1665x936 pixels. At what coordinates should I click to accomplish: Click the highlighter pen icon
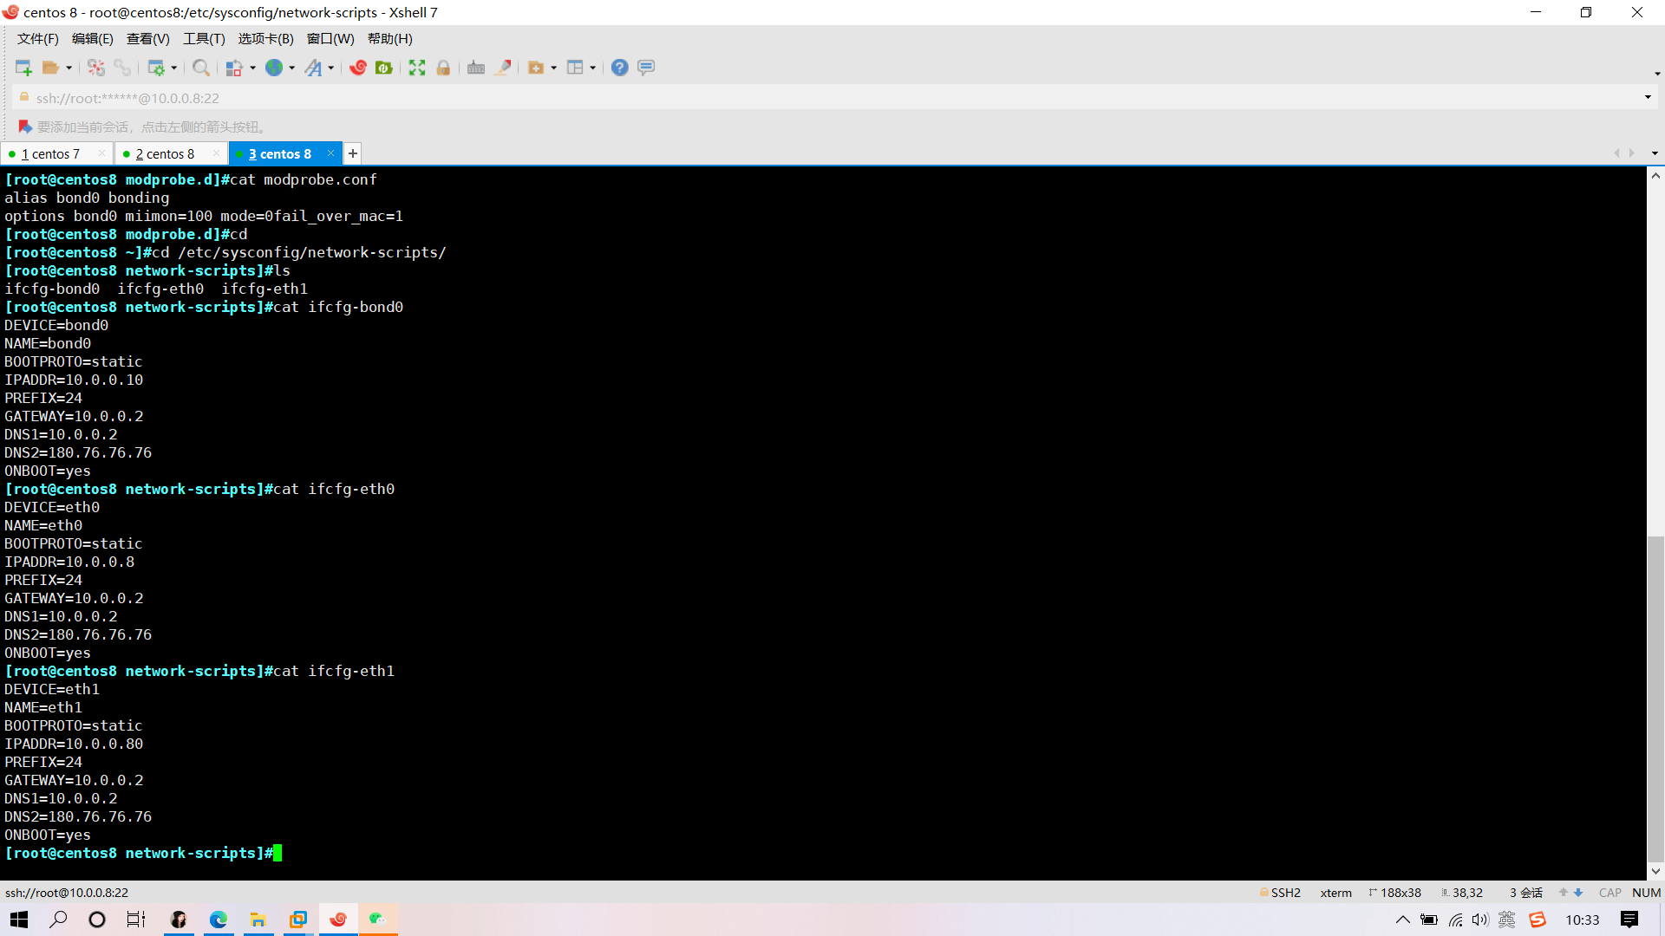tap(503, 68)
